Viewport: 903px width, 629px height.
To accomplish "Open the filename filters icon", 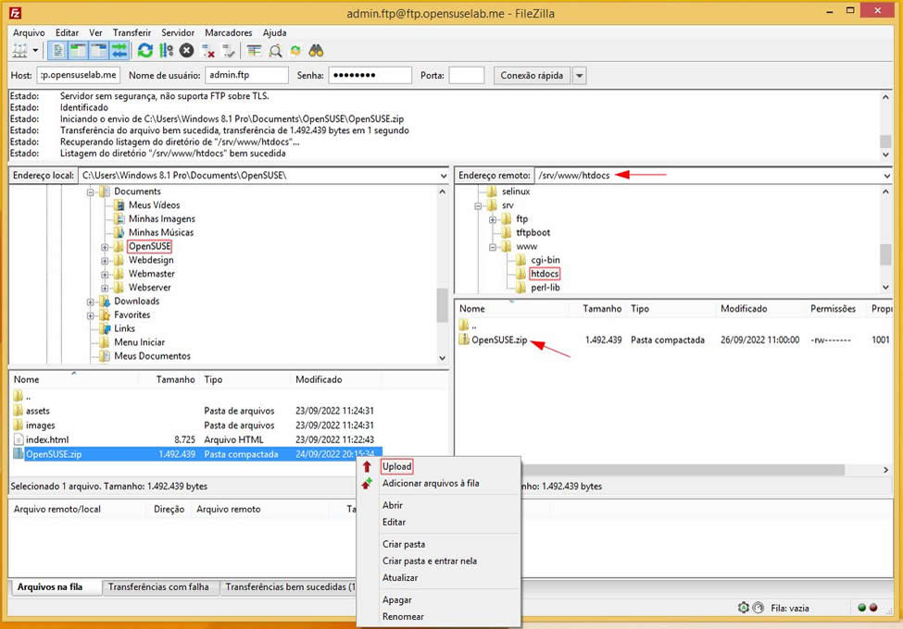I will [254, 51].
